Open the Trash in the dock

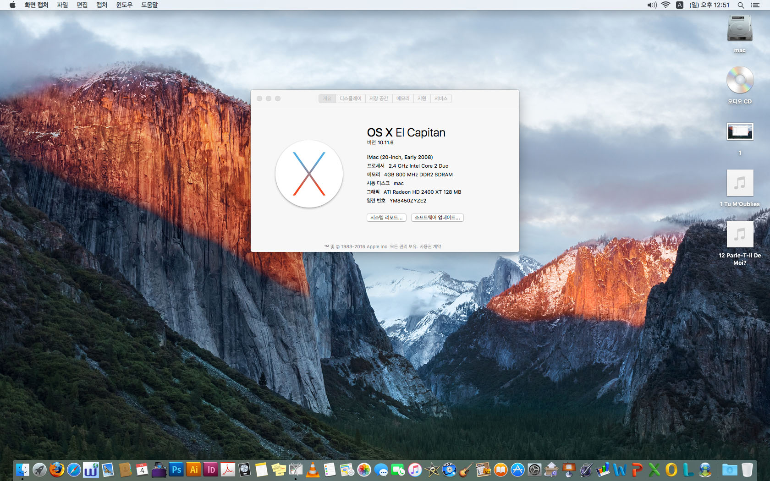747,470
